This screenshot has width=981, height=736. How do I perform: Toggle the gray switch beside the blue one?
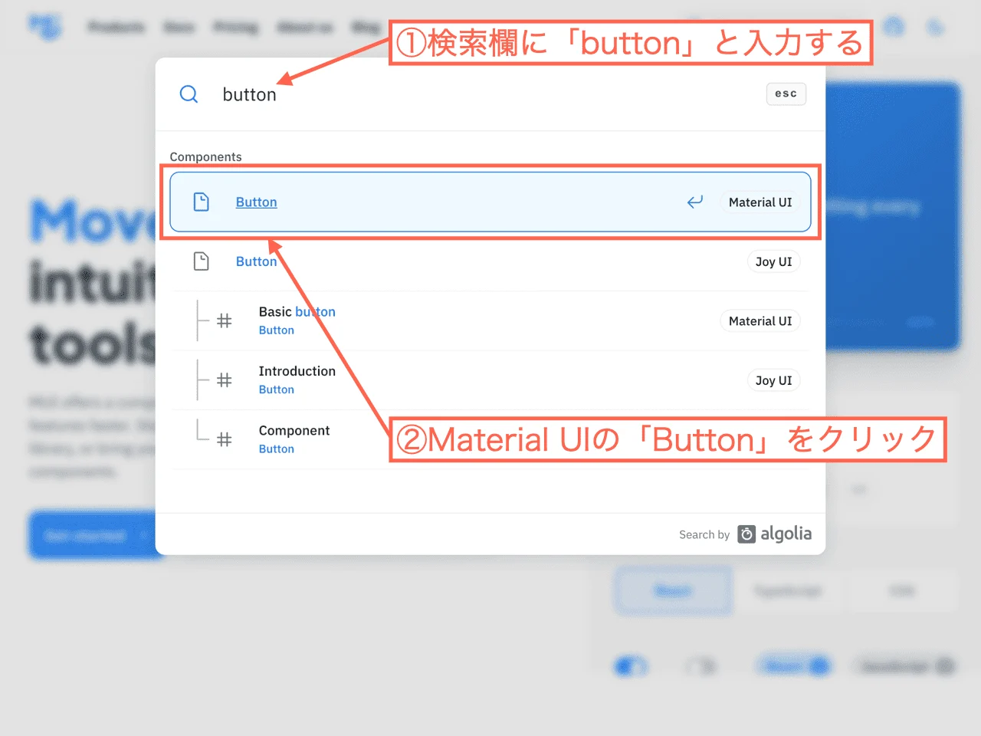click(x=699, y=666)
